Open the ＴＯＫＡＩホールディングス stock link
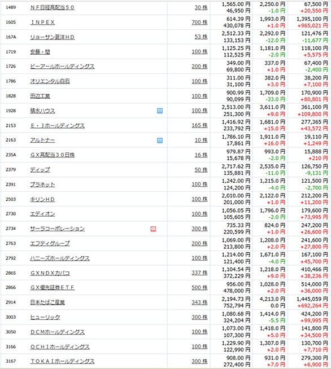The image size is (331, 369). pos(62,362)
